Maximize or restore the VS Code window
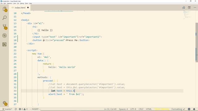This screenshot has height=111, width=198. tap(191, 1)
